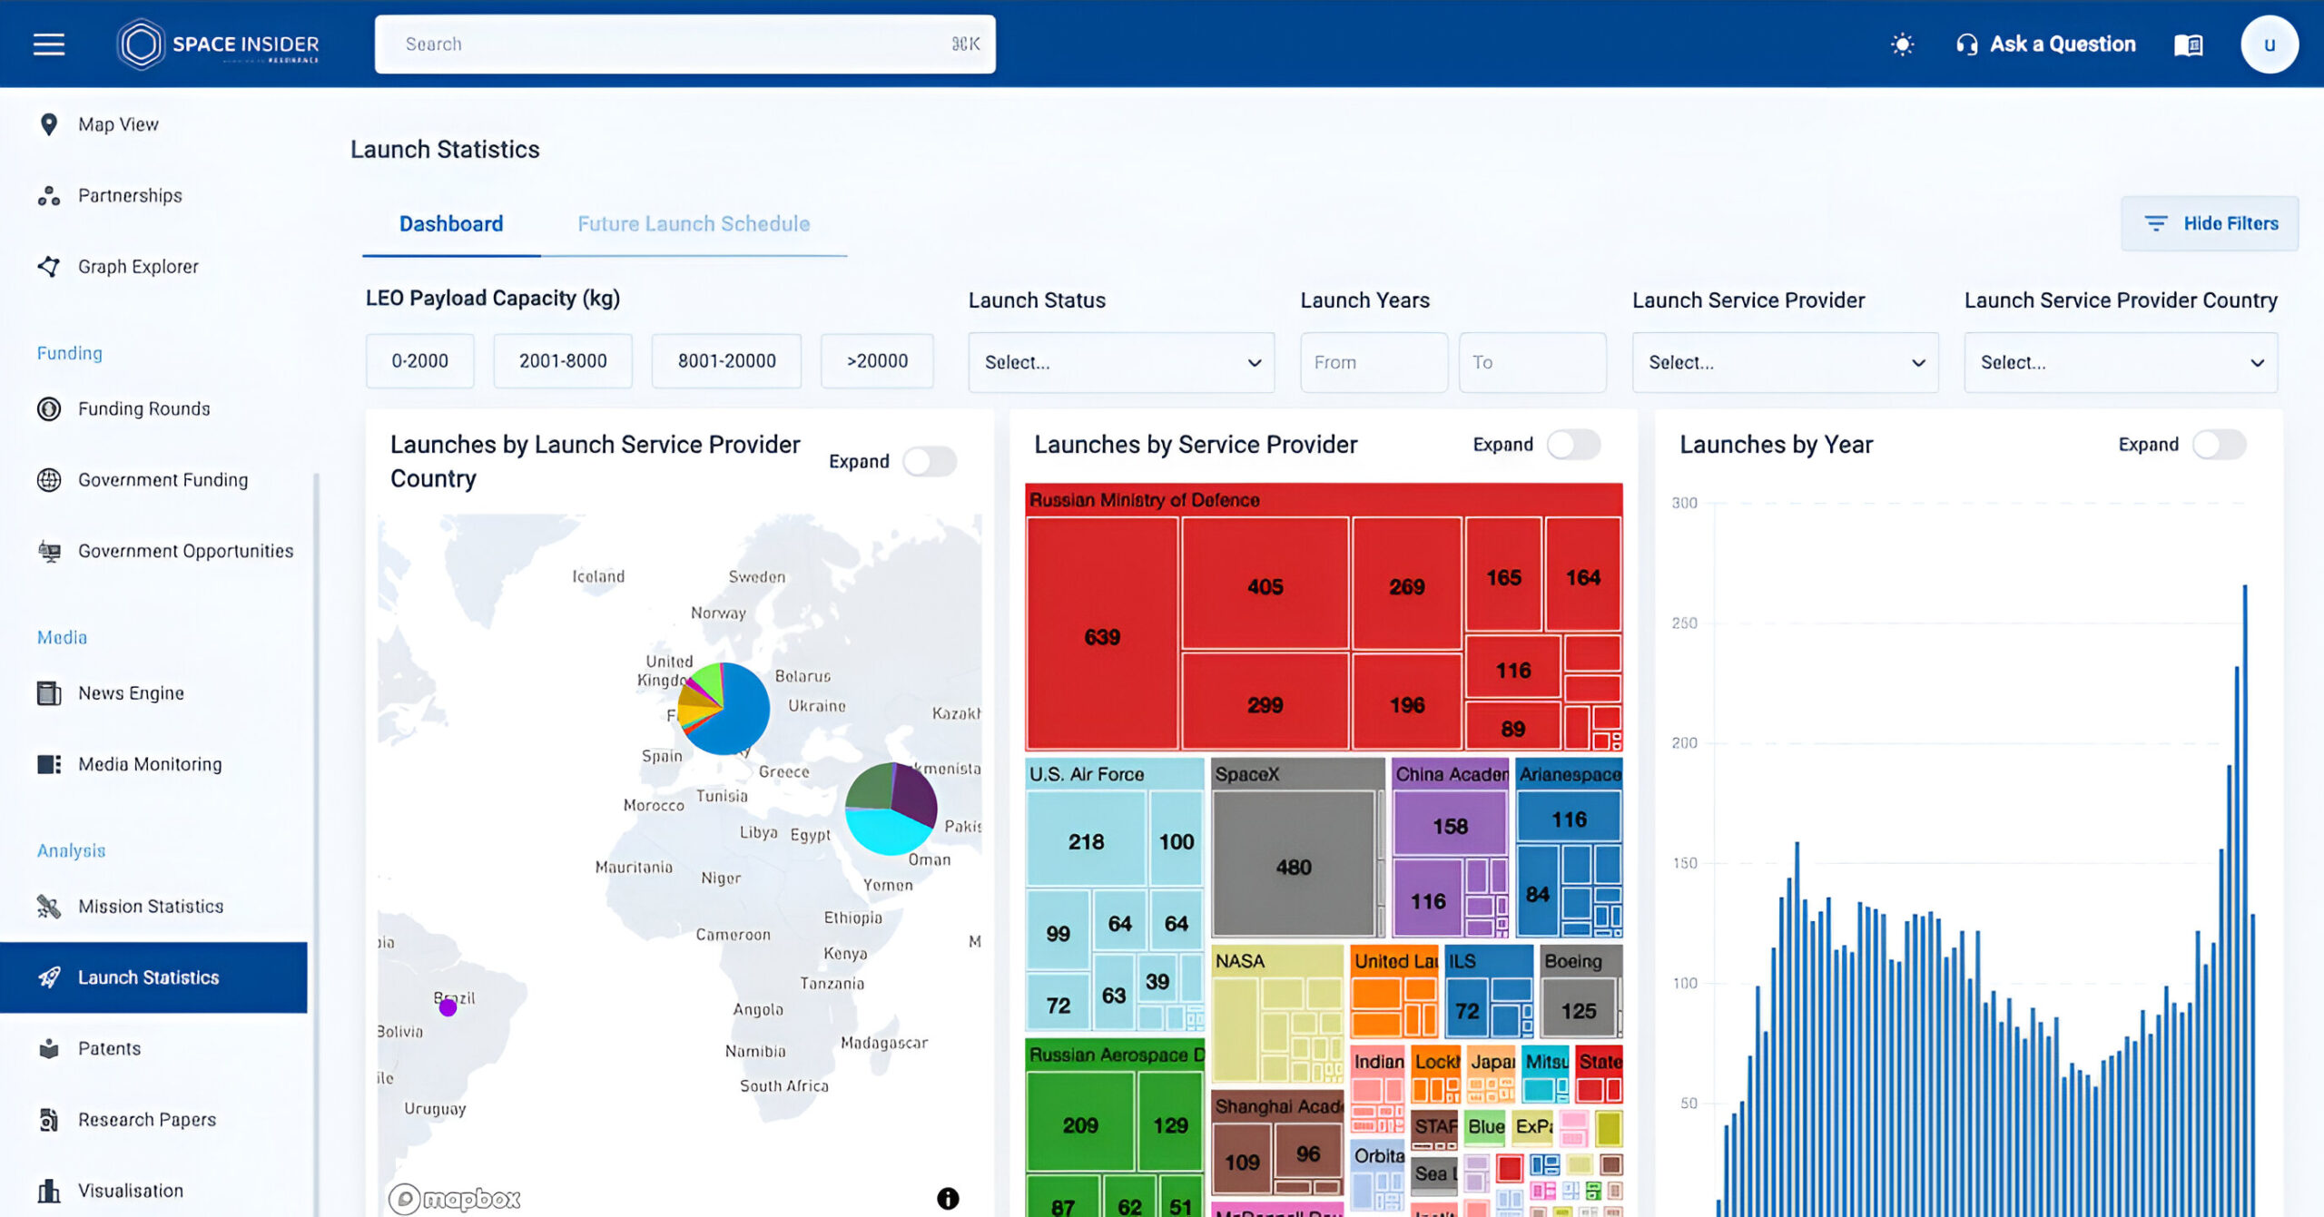Viewport: 2324px width, 1217px height.
Task: Click the blue pie chart over Europe
Action: (724, 708)
